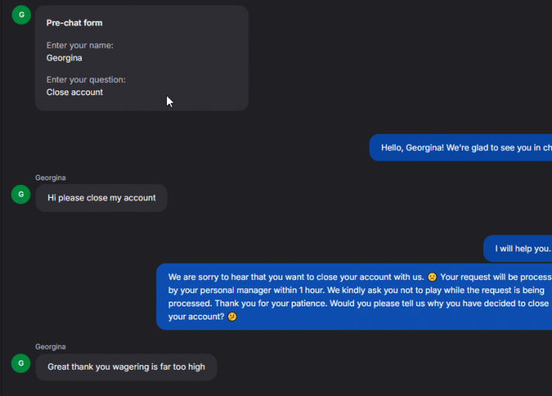The image size is (552, 396).
Task: Click the G avatar beside the Pre-chat form
Action: pos(22,14)
